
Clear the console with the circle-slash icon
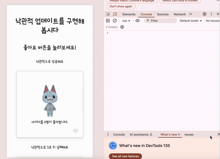pyautogui.click(x=115, y=21)
